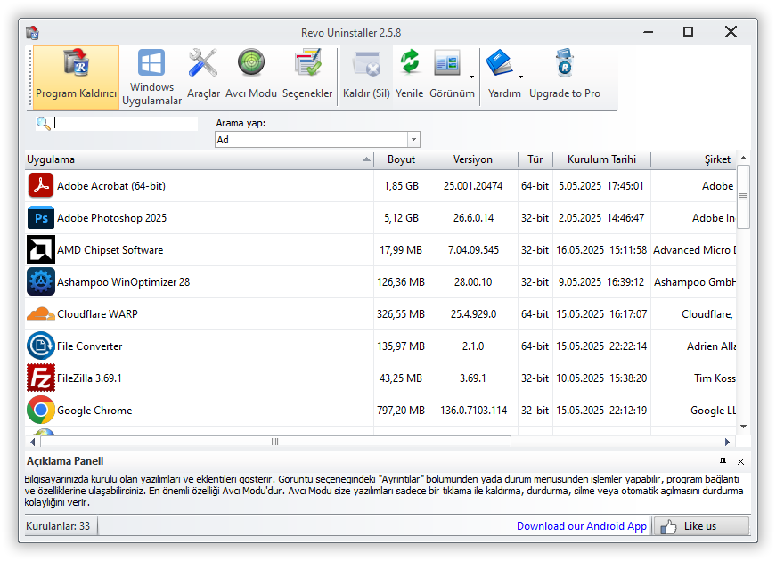Activate Avcı Modu hunter mode
The width and height of the screenshot is (776, 561).
[251, 74]
